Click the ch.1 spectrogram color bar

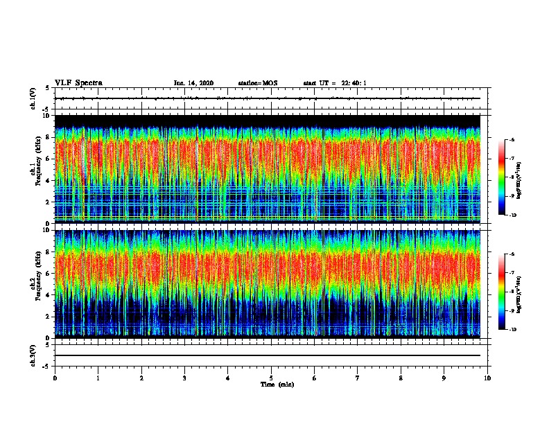501,177
